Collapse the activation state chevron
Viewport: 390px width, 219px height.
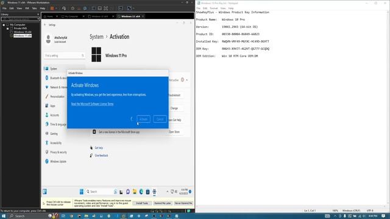pos(187,80)
